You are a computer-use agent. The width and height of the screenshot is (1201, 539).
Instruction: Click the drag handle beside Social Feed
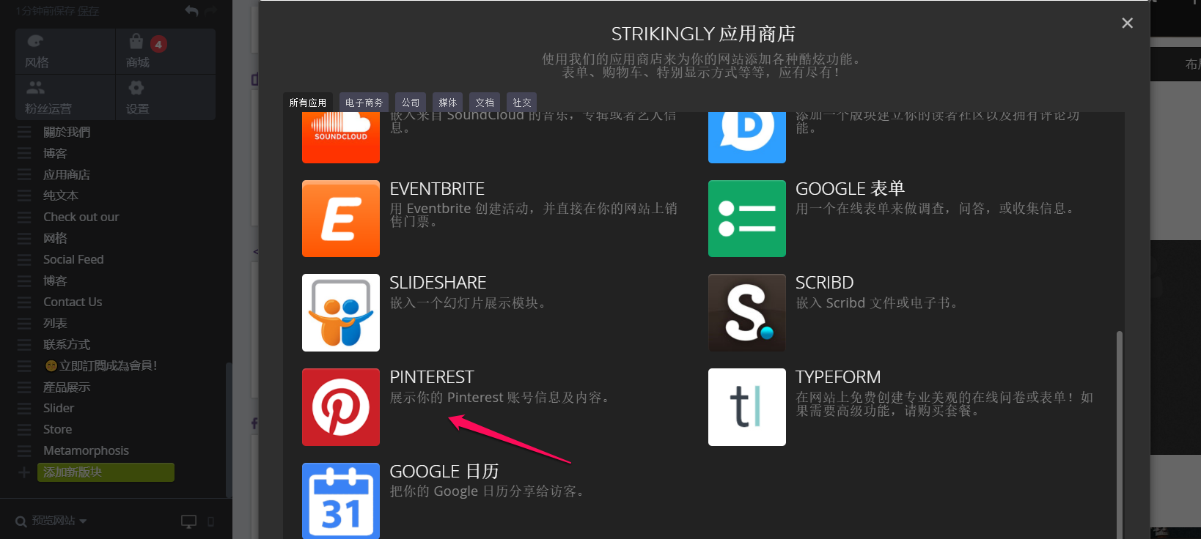click(x=24, y=259)
